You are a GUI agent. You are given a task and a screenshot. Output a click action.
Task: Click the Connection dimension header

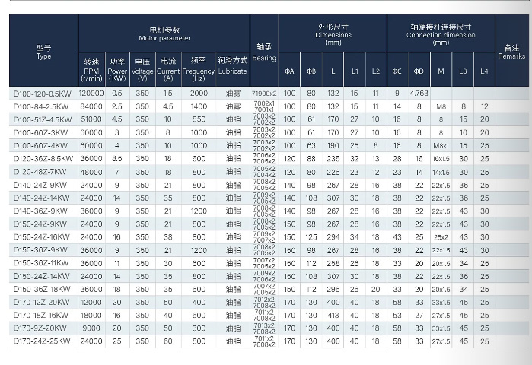pyautogui.click(x=441, y=33)
